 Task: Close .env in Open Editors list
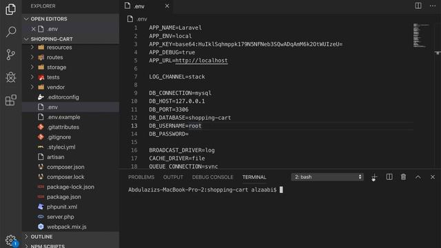(34, 29)
